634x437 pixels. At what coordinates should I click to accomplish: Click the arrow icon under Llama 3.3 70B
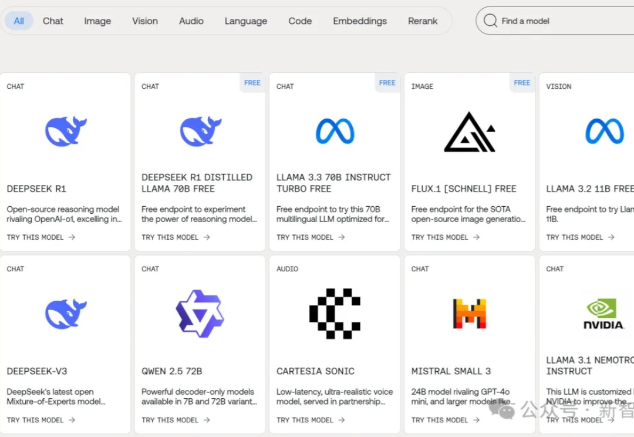(342, 237)
